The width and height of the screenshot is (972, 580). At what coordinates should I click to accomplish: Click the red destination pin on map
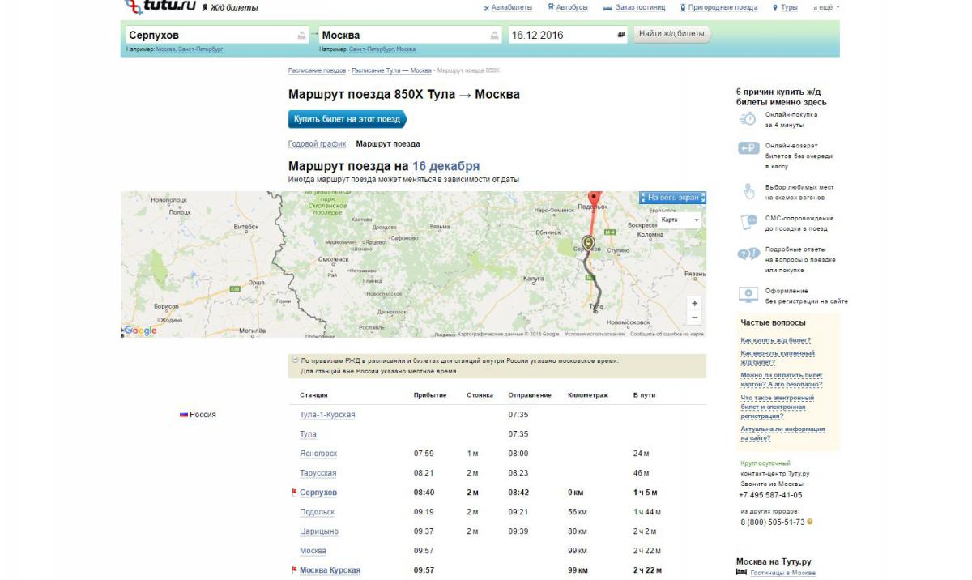[x=594, y=198]
